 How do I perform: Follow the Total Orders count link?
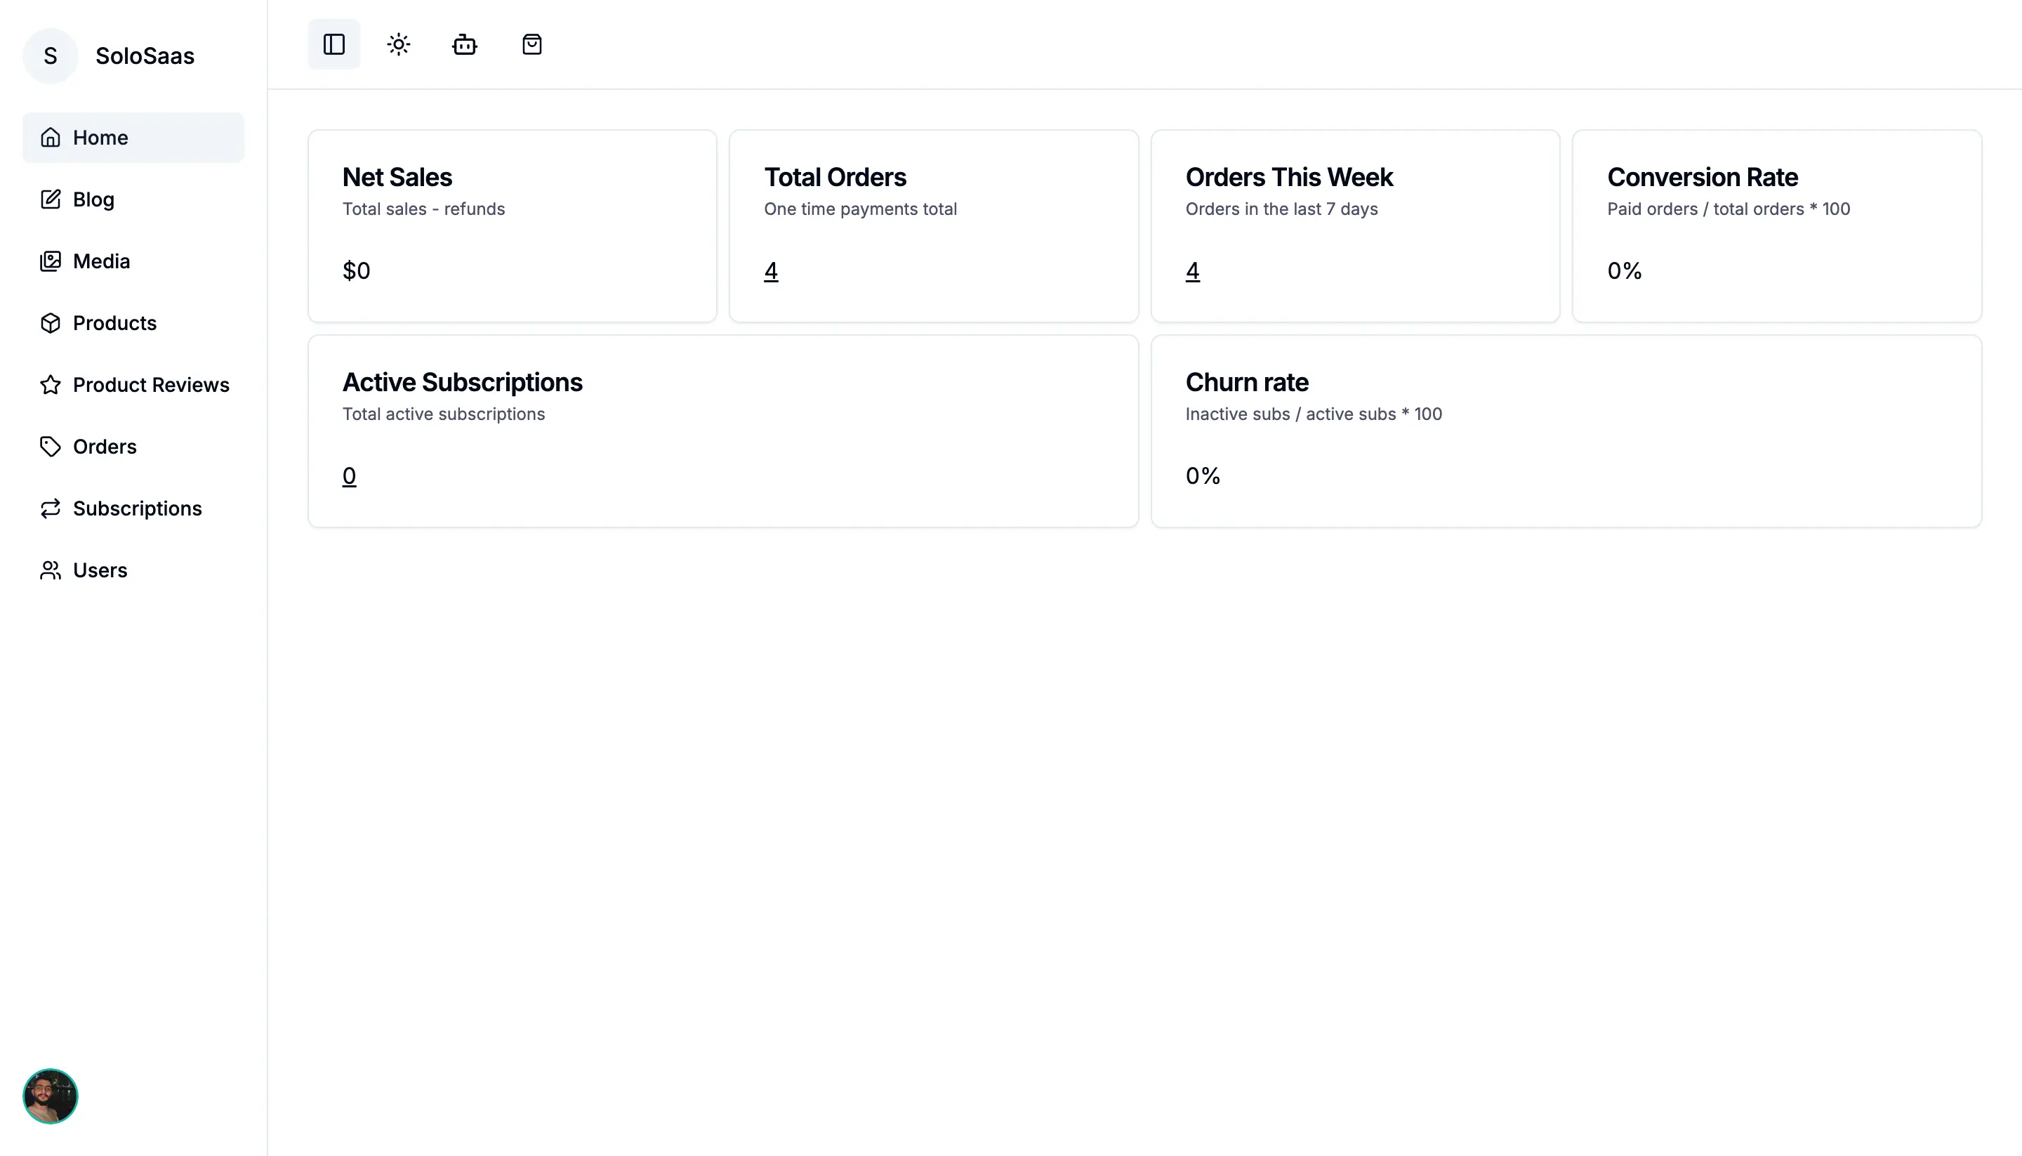point(772,272)
